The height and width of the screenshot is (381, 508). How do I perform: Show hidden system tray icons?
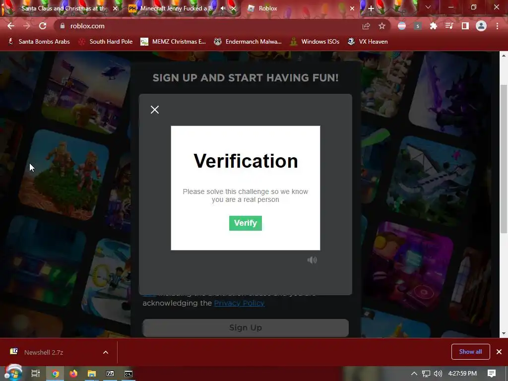point(414,374)
